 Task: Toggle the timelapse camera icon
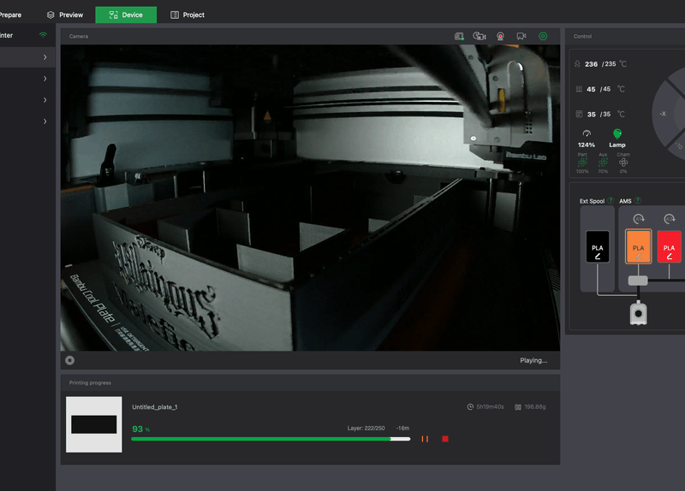[479, 36]
